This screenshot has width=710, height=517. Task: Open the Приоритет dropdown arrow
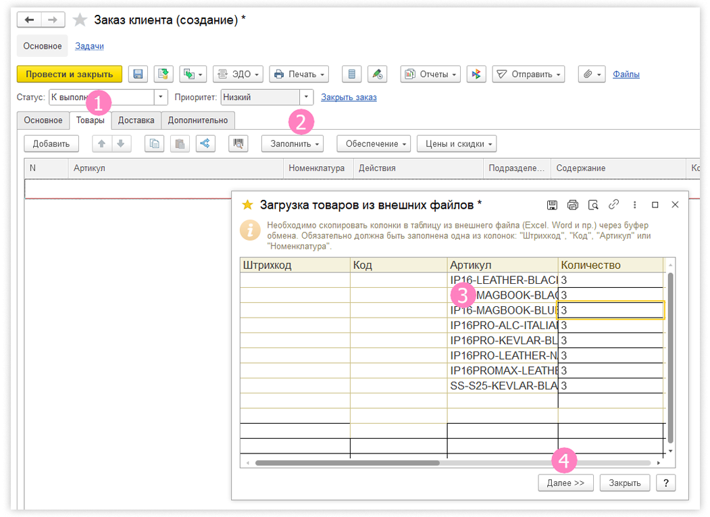[307, 97]
